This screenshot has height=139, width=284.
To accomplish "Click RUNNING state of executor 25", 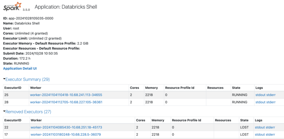I will point(240,95).
